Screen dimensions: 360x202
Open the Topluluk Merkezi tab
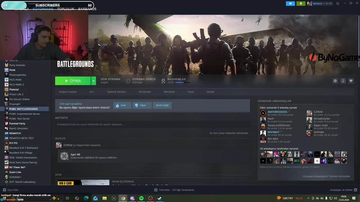(x=116, y=92)
